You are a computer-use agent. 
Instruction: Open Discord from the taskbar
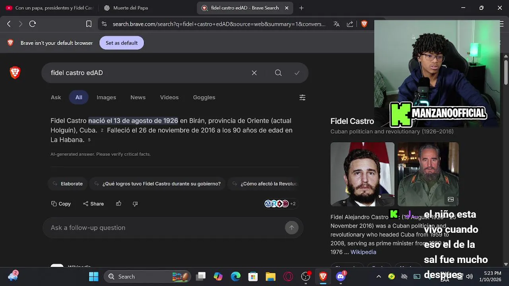(x=341, y=276)
